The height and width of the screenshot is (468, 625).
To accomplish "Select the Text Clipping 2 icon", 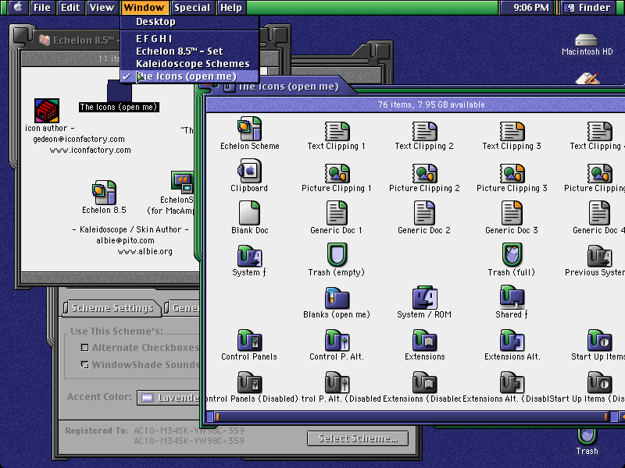I will click(x=424, y=131).
